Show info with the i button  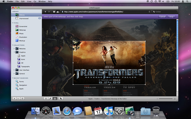coord(22,98)
